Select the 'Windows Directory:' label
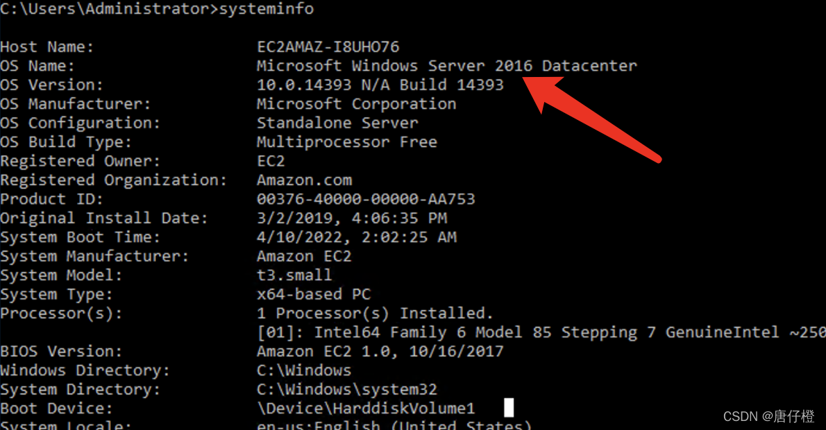 [85, 370]
